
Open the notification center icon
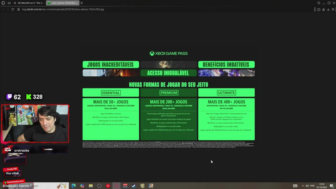tap(332, 186)
